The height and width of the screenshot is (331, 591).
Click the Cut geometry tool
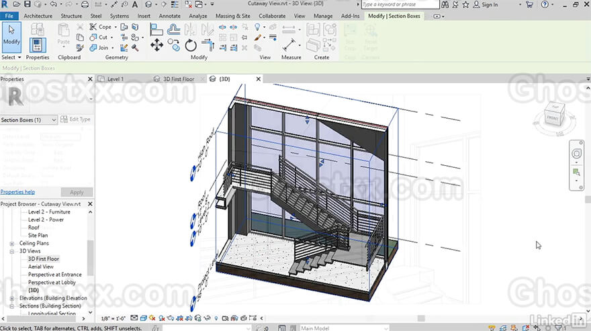tap(98, 37)
